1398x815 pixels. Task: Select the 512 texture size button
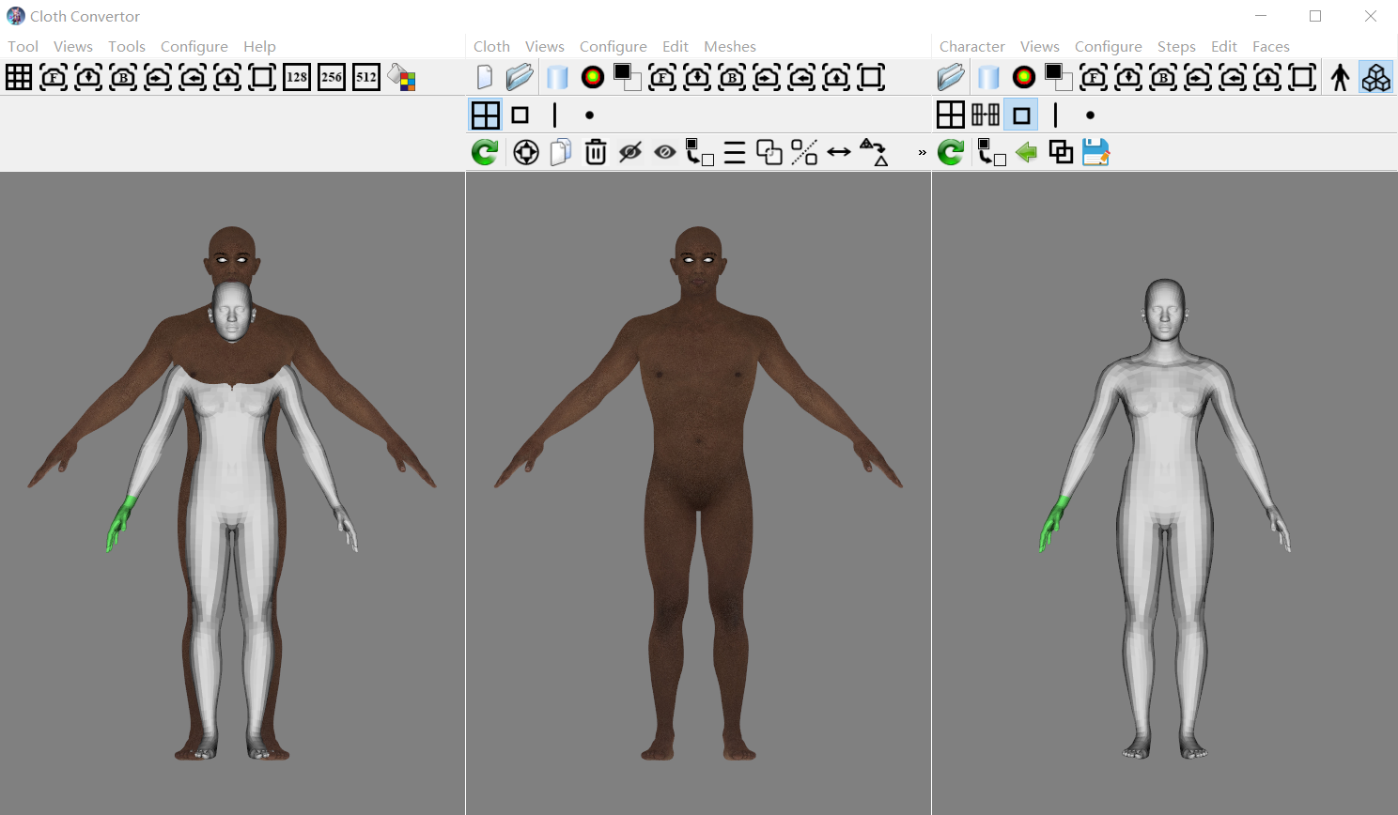coord(366,78)
